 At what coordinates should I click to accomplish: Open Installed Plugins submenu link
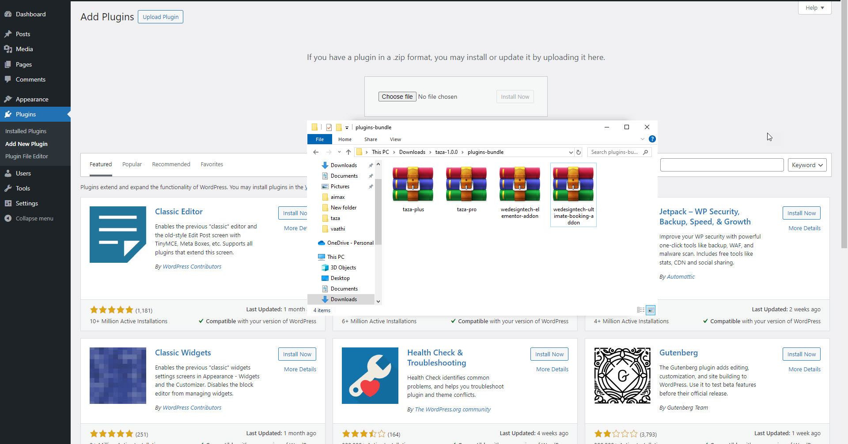pyautogui.click(x=26, y=131)
